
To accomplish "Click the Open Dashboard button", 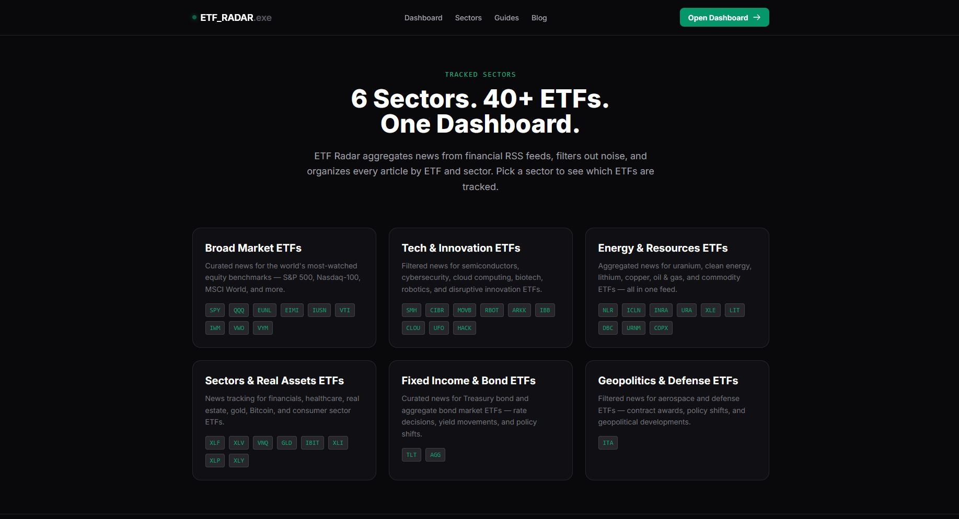I will [x=724, y=17].
